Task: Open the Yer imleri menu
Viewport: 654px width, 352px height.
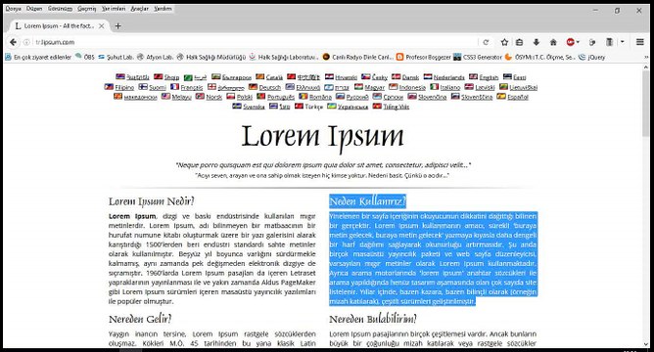Action: point(114,9)
